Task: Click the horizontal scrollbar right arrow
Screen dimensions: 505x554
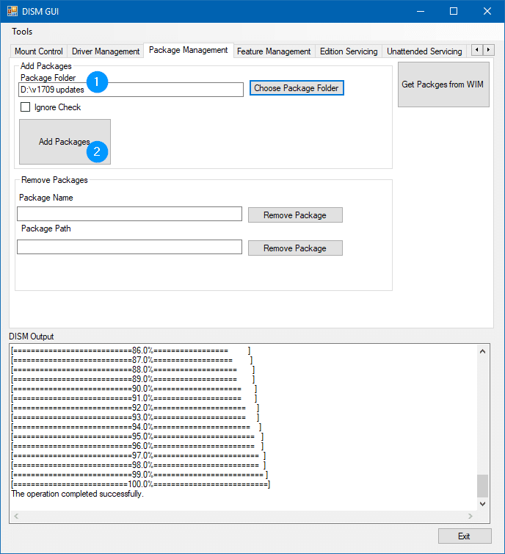Action: click(x=471, y=517)
